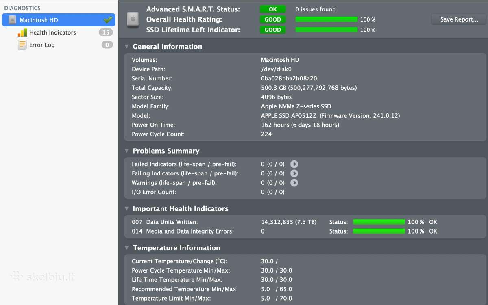The image size is (488, 305).
Task: Open the Error Log in sidebar
Action: coord(42,45)
